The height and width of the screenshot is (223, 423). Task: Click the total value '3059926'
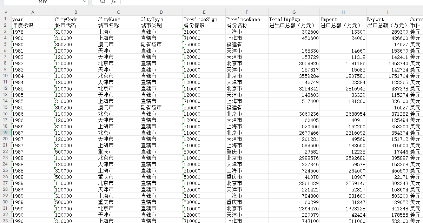[x=294, y=63]
